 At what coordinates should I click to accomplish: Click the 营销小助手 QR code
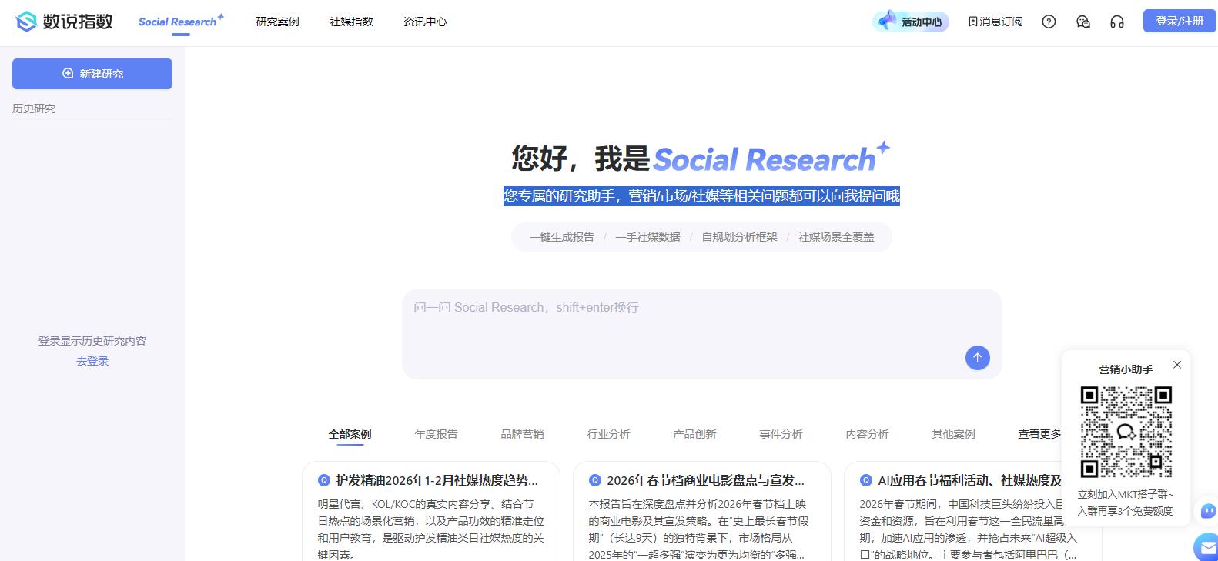point(1126,432)
